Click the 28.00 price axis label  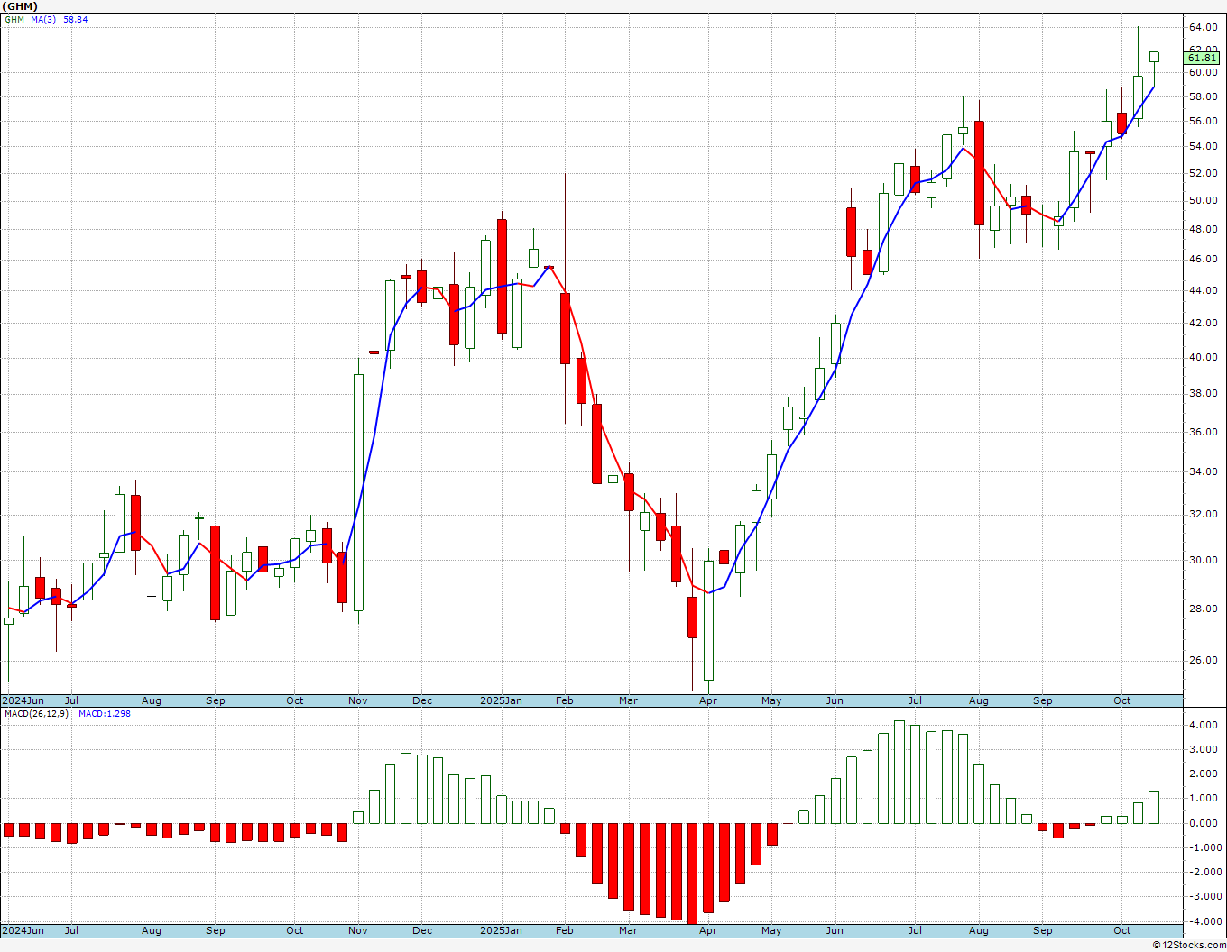1204,609
